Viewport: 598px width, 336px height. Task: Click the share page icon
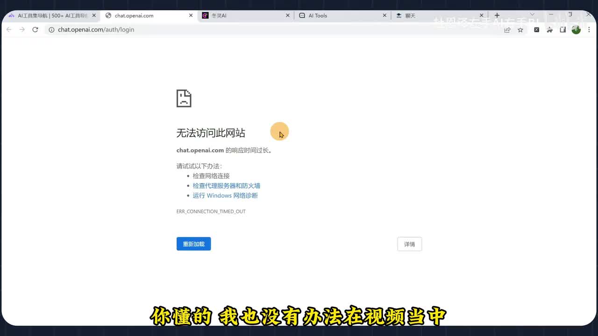[507, 30]
